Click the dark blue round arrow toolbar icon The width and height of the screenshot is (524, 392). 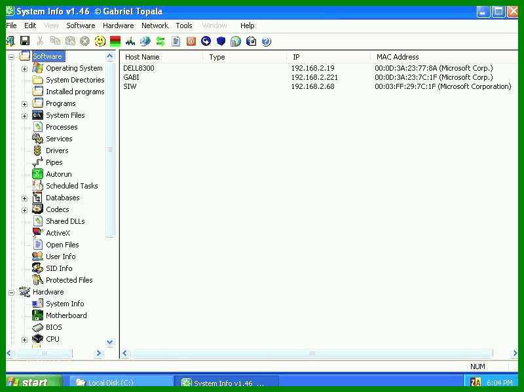[x=206, y=41]
